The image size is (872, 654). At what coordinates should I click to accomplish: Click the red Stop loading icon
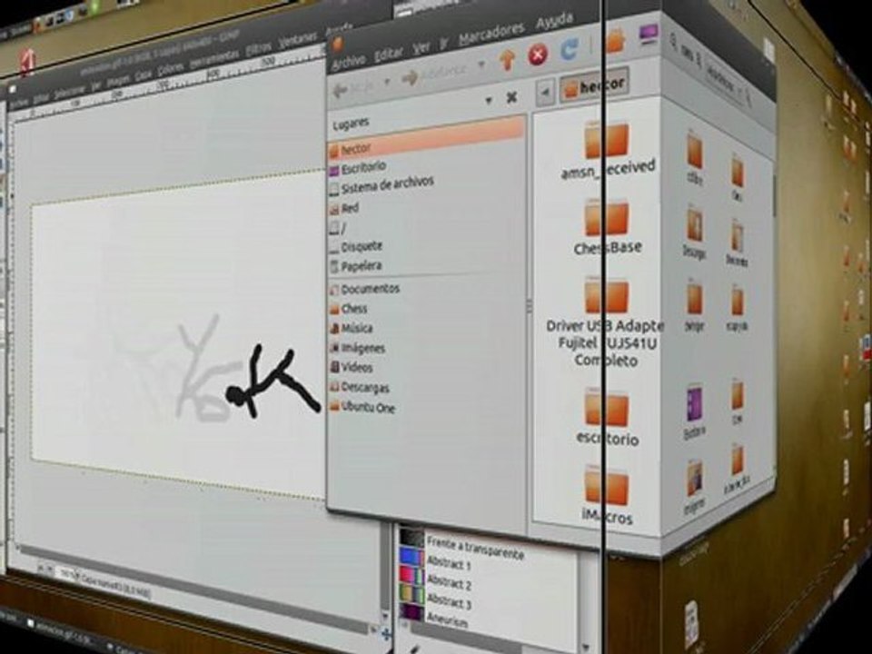[x=537, y=54]
